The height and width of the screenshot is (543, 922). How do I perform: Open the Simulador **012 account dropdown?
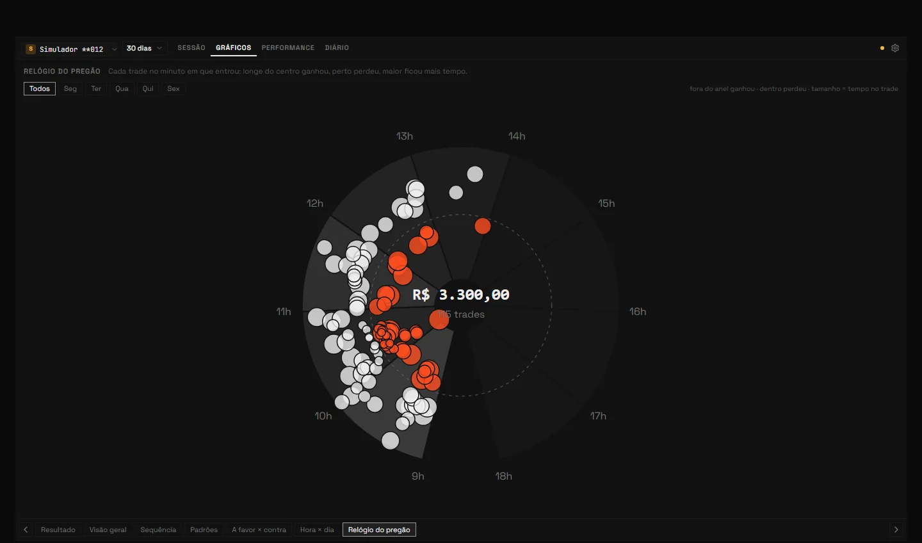tap(71, 49)
